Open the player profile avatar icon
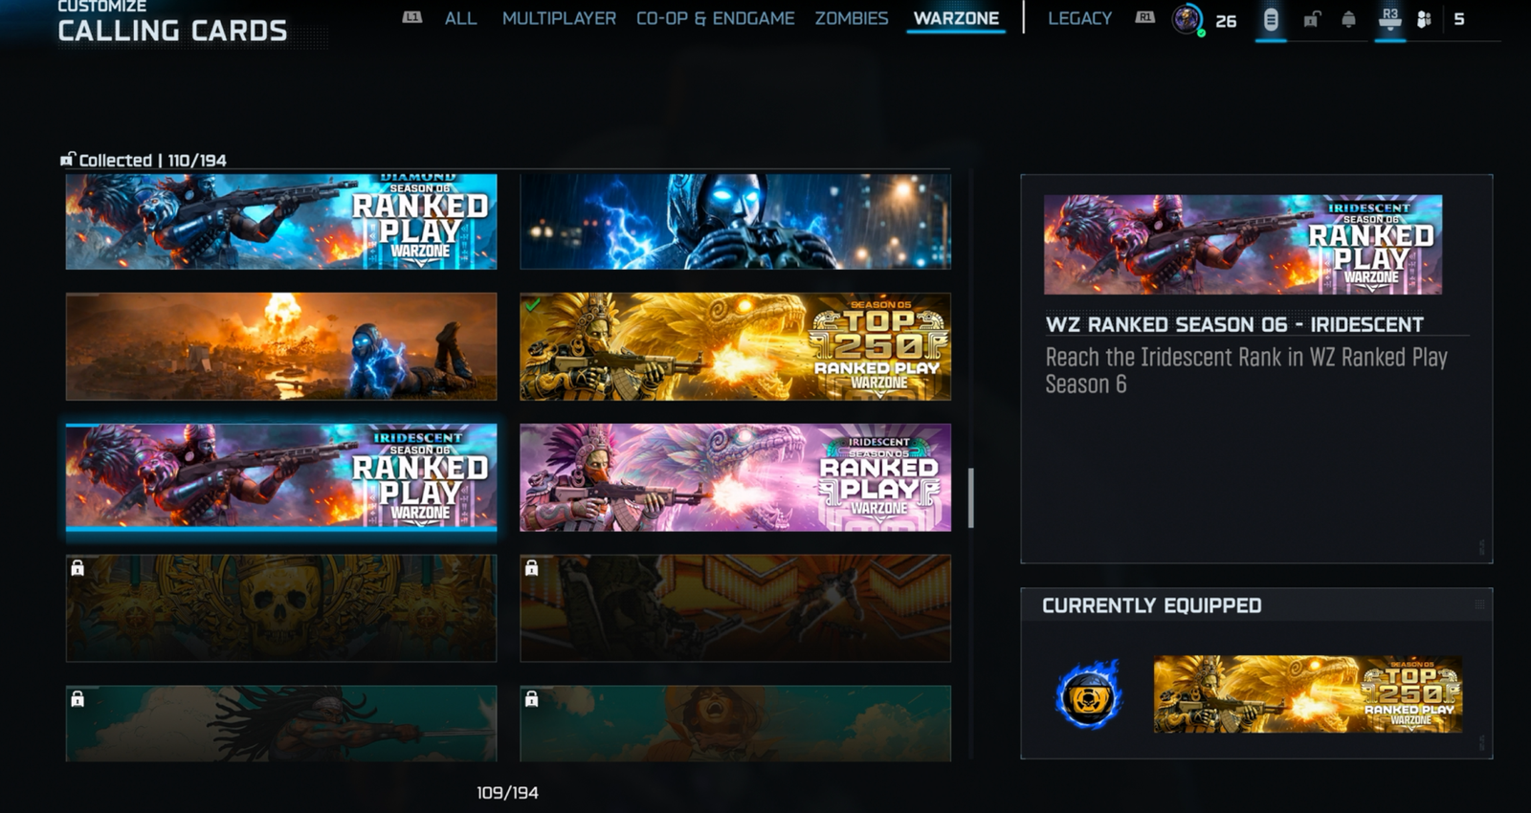 (x=1187, y=19)
